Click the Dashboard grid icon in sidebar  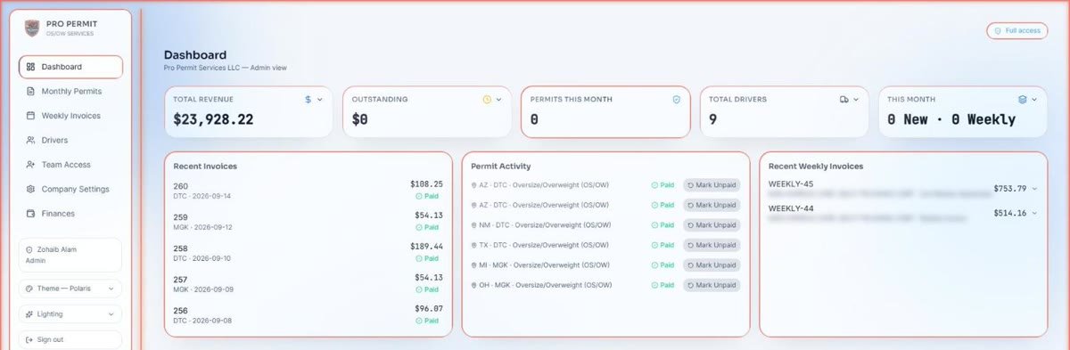pos(31,67)
